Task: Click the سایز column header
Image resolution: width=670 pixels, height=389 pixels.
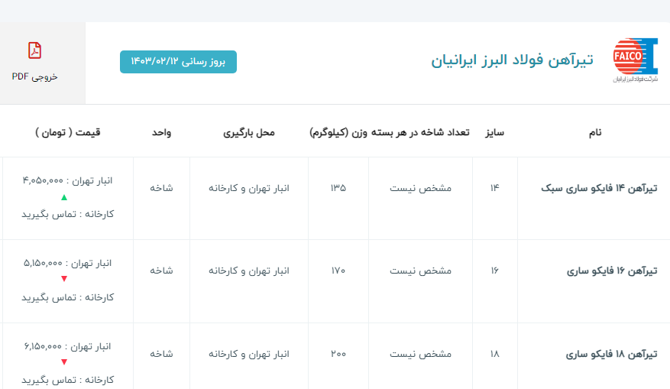Action: (x=494, y=132)
